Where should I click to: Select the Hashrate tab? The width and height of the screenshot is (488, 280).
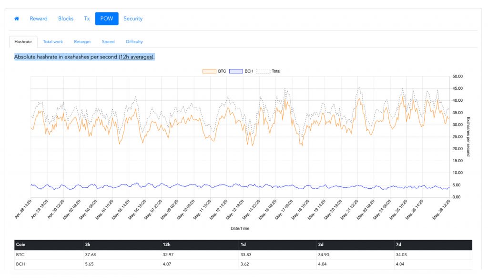[23, 42]
